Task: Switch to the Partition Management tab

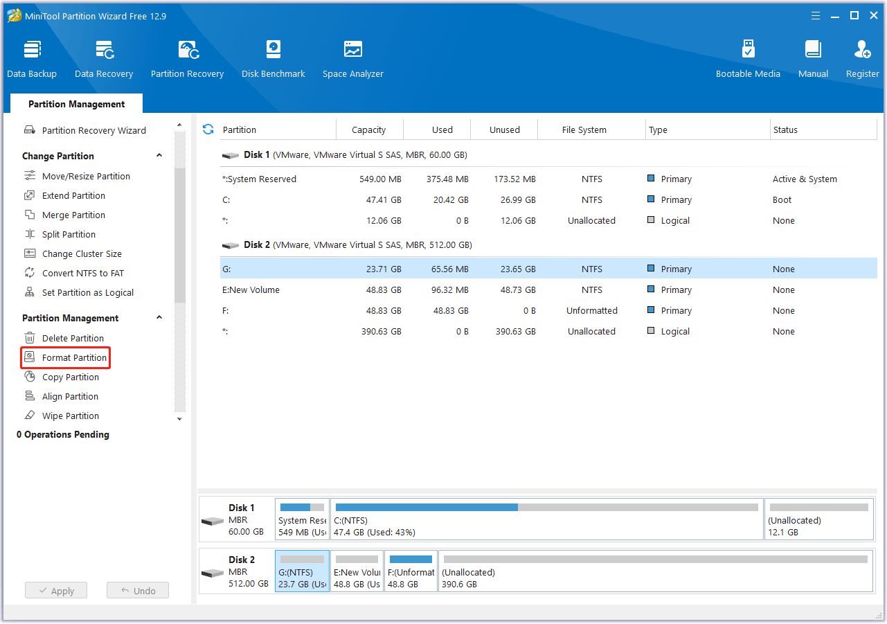Action: coord(76,104)
